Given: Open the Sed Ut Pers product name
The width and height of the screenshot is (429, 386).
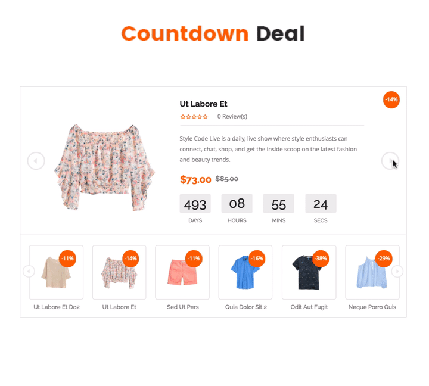Looking at the screenshot, I should pyautogui.click(x=183, y=307).
